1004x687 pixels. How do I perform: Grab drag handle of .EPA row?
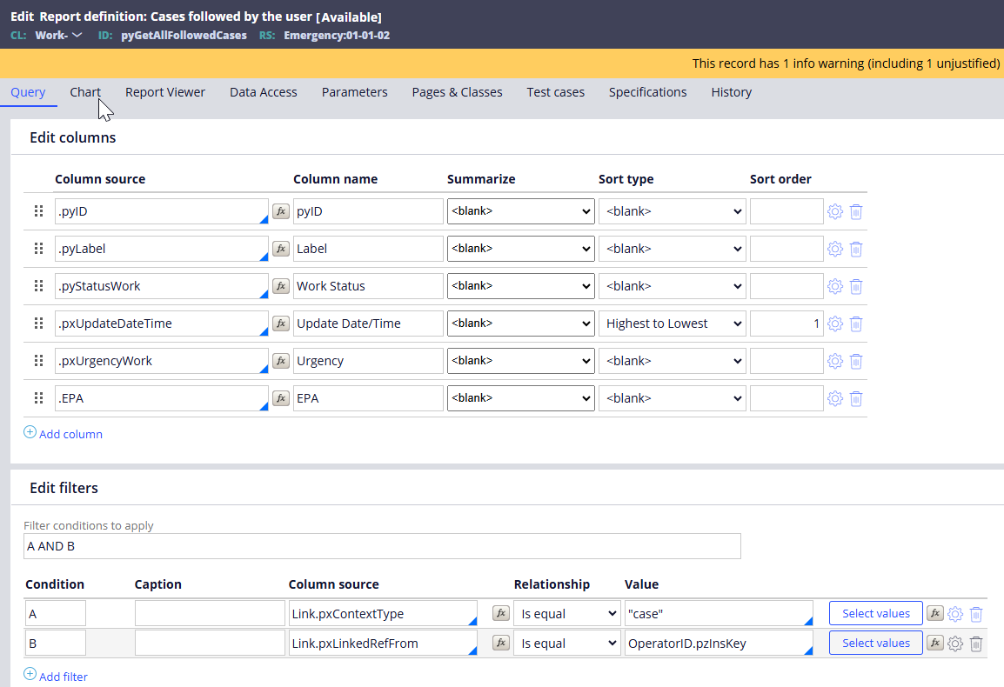[x=38, y=398]
